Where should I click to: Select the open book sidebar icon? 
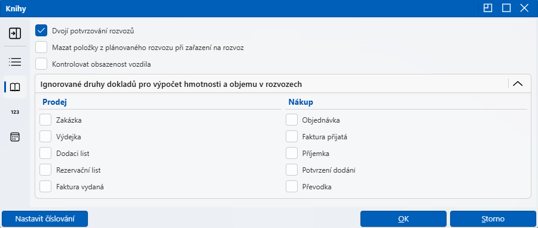pyautogui.click(x=15, y=87)
